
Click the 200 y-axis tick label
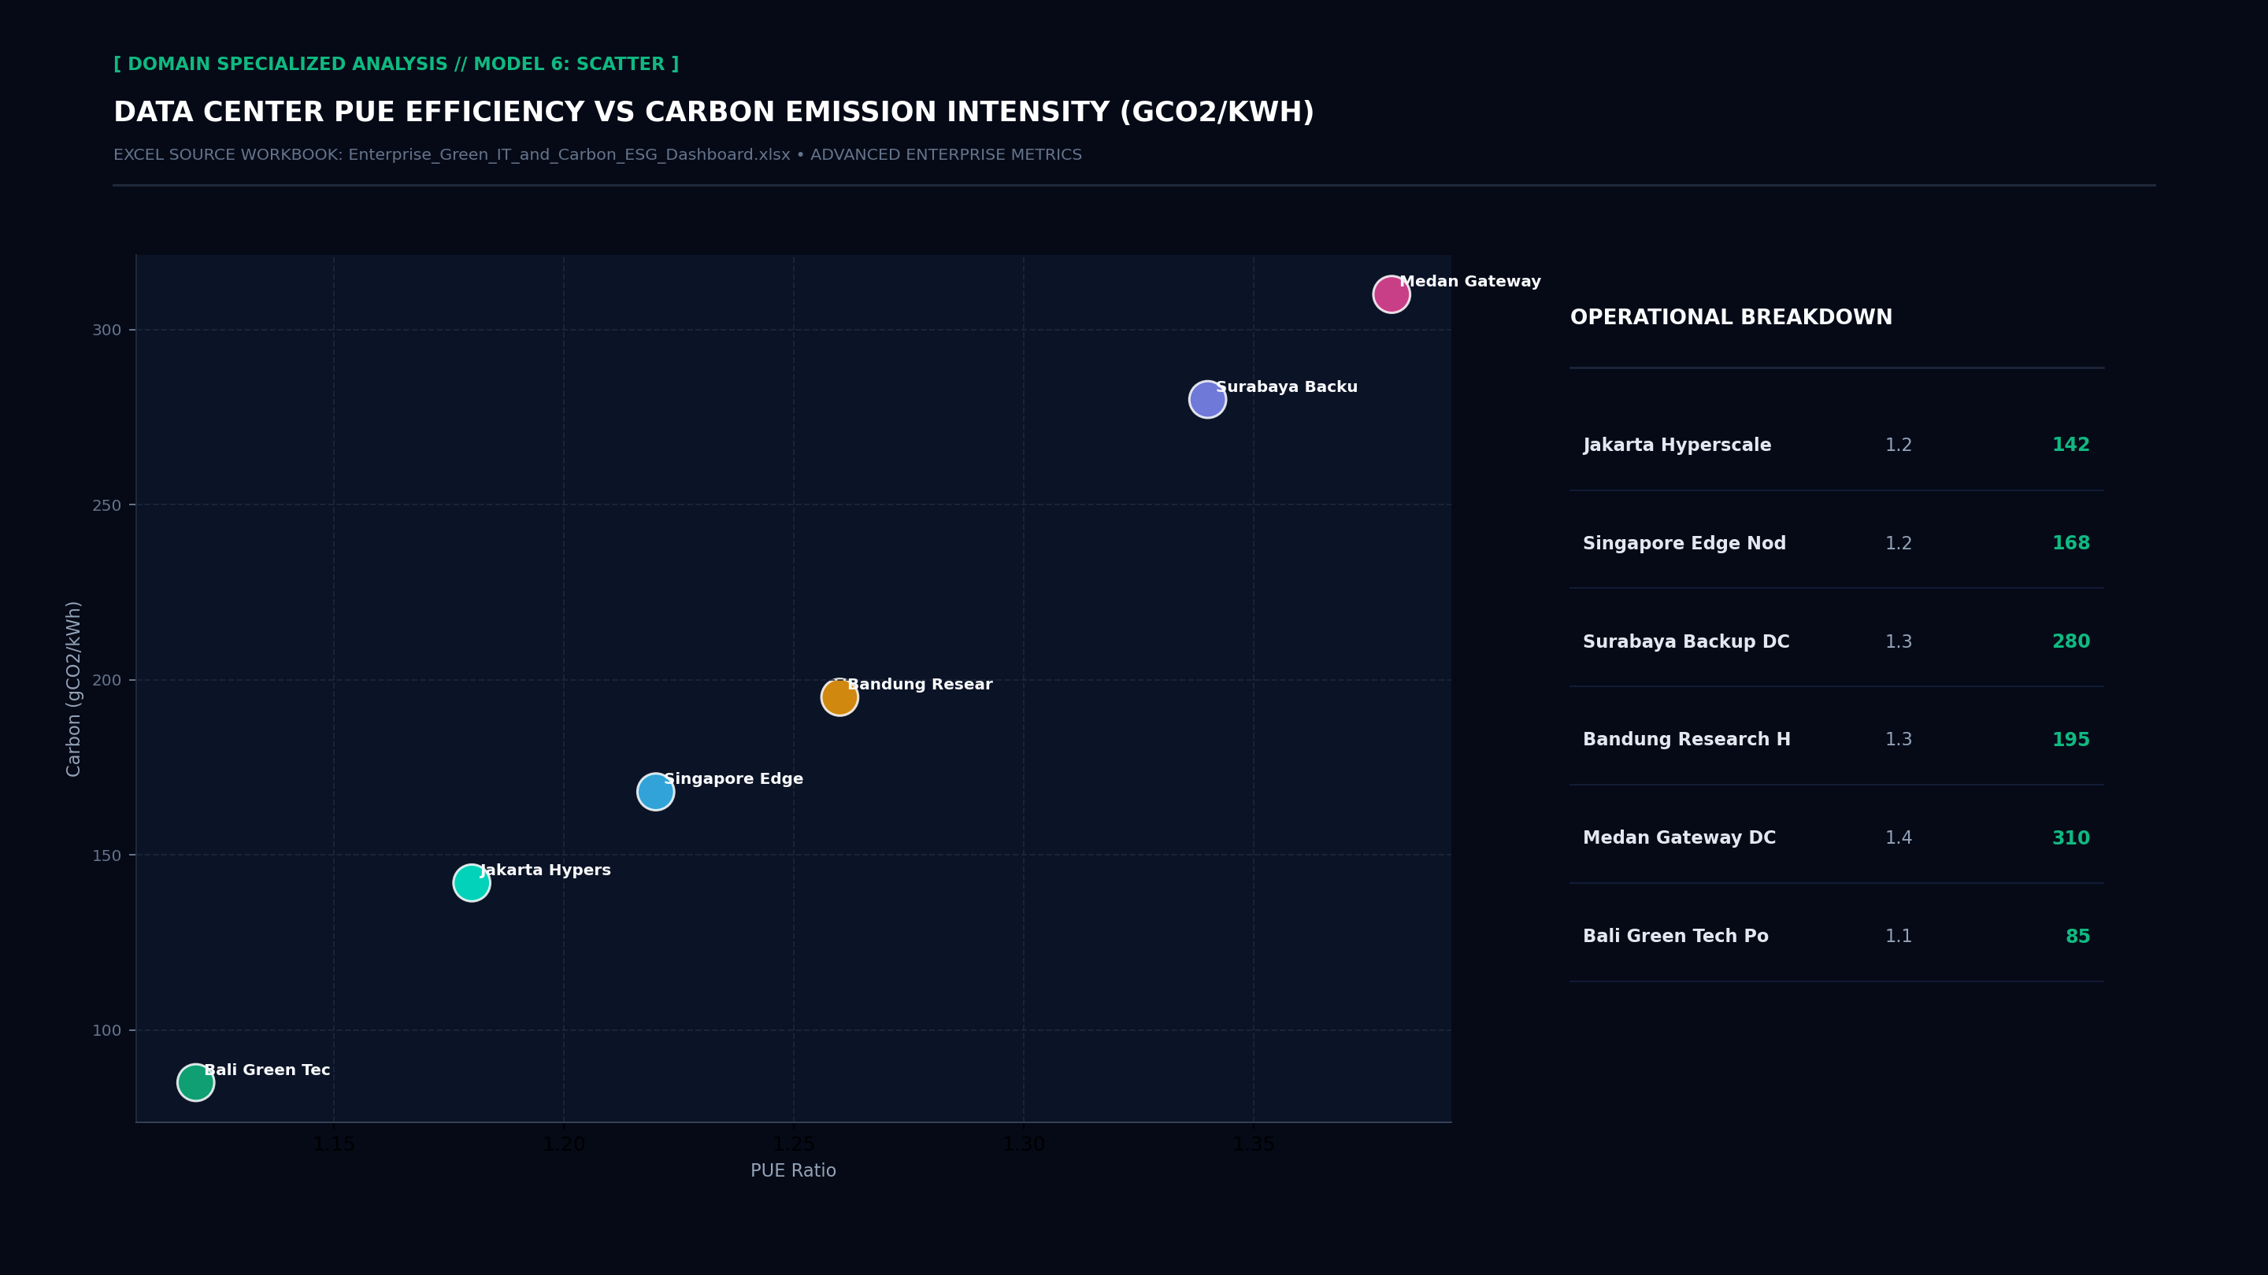tap(106, 681)
